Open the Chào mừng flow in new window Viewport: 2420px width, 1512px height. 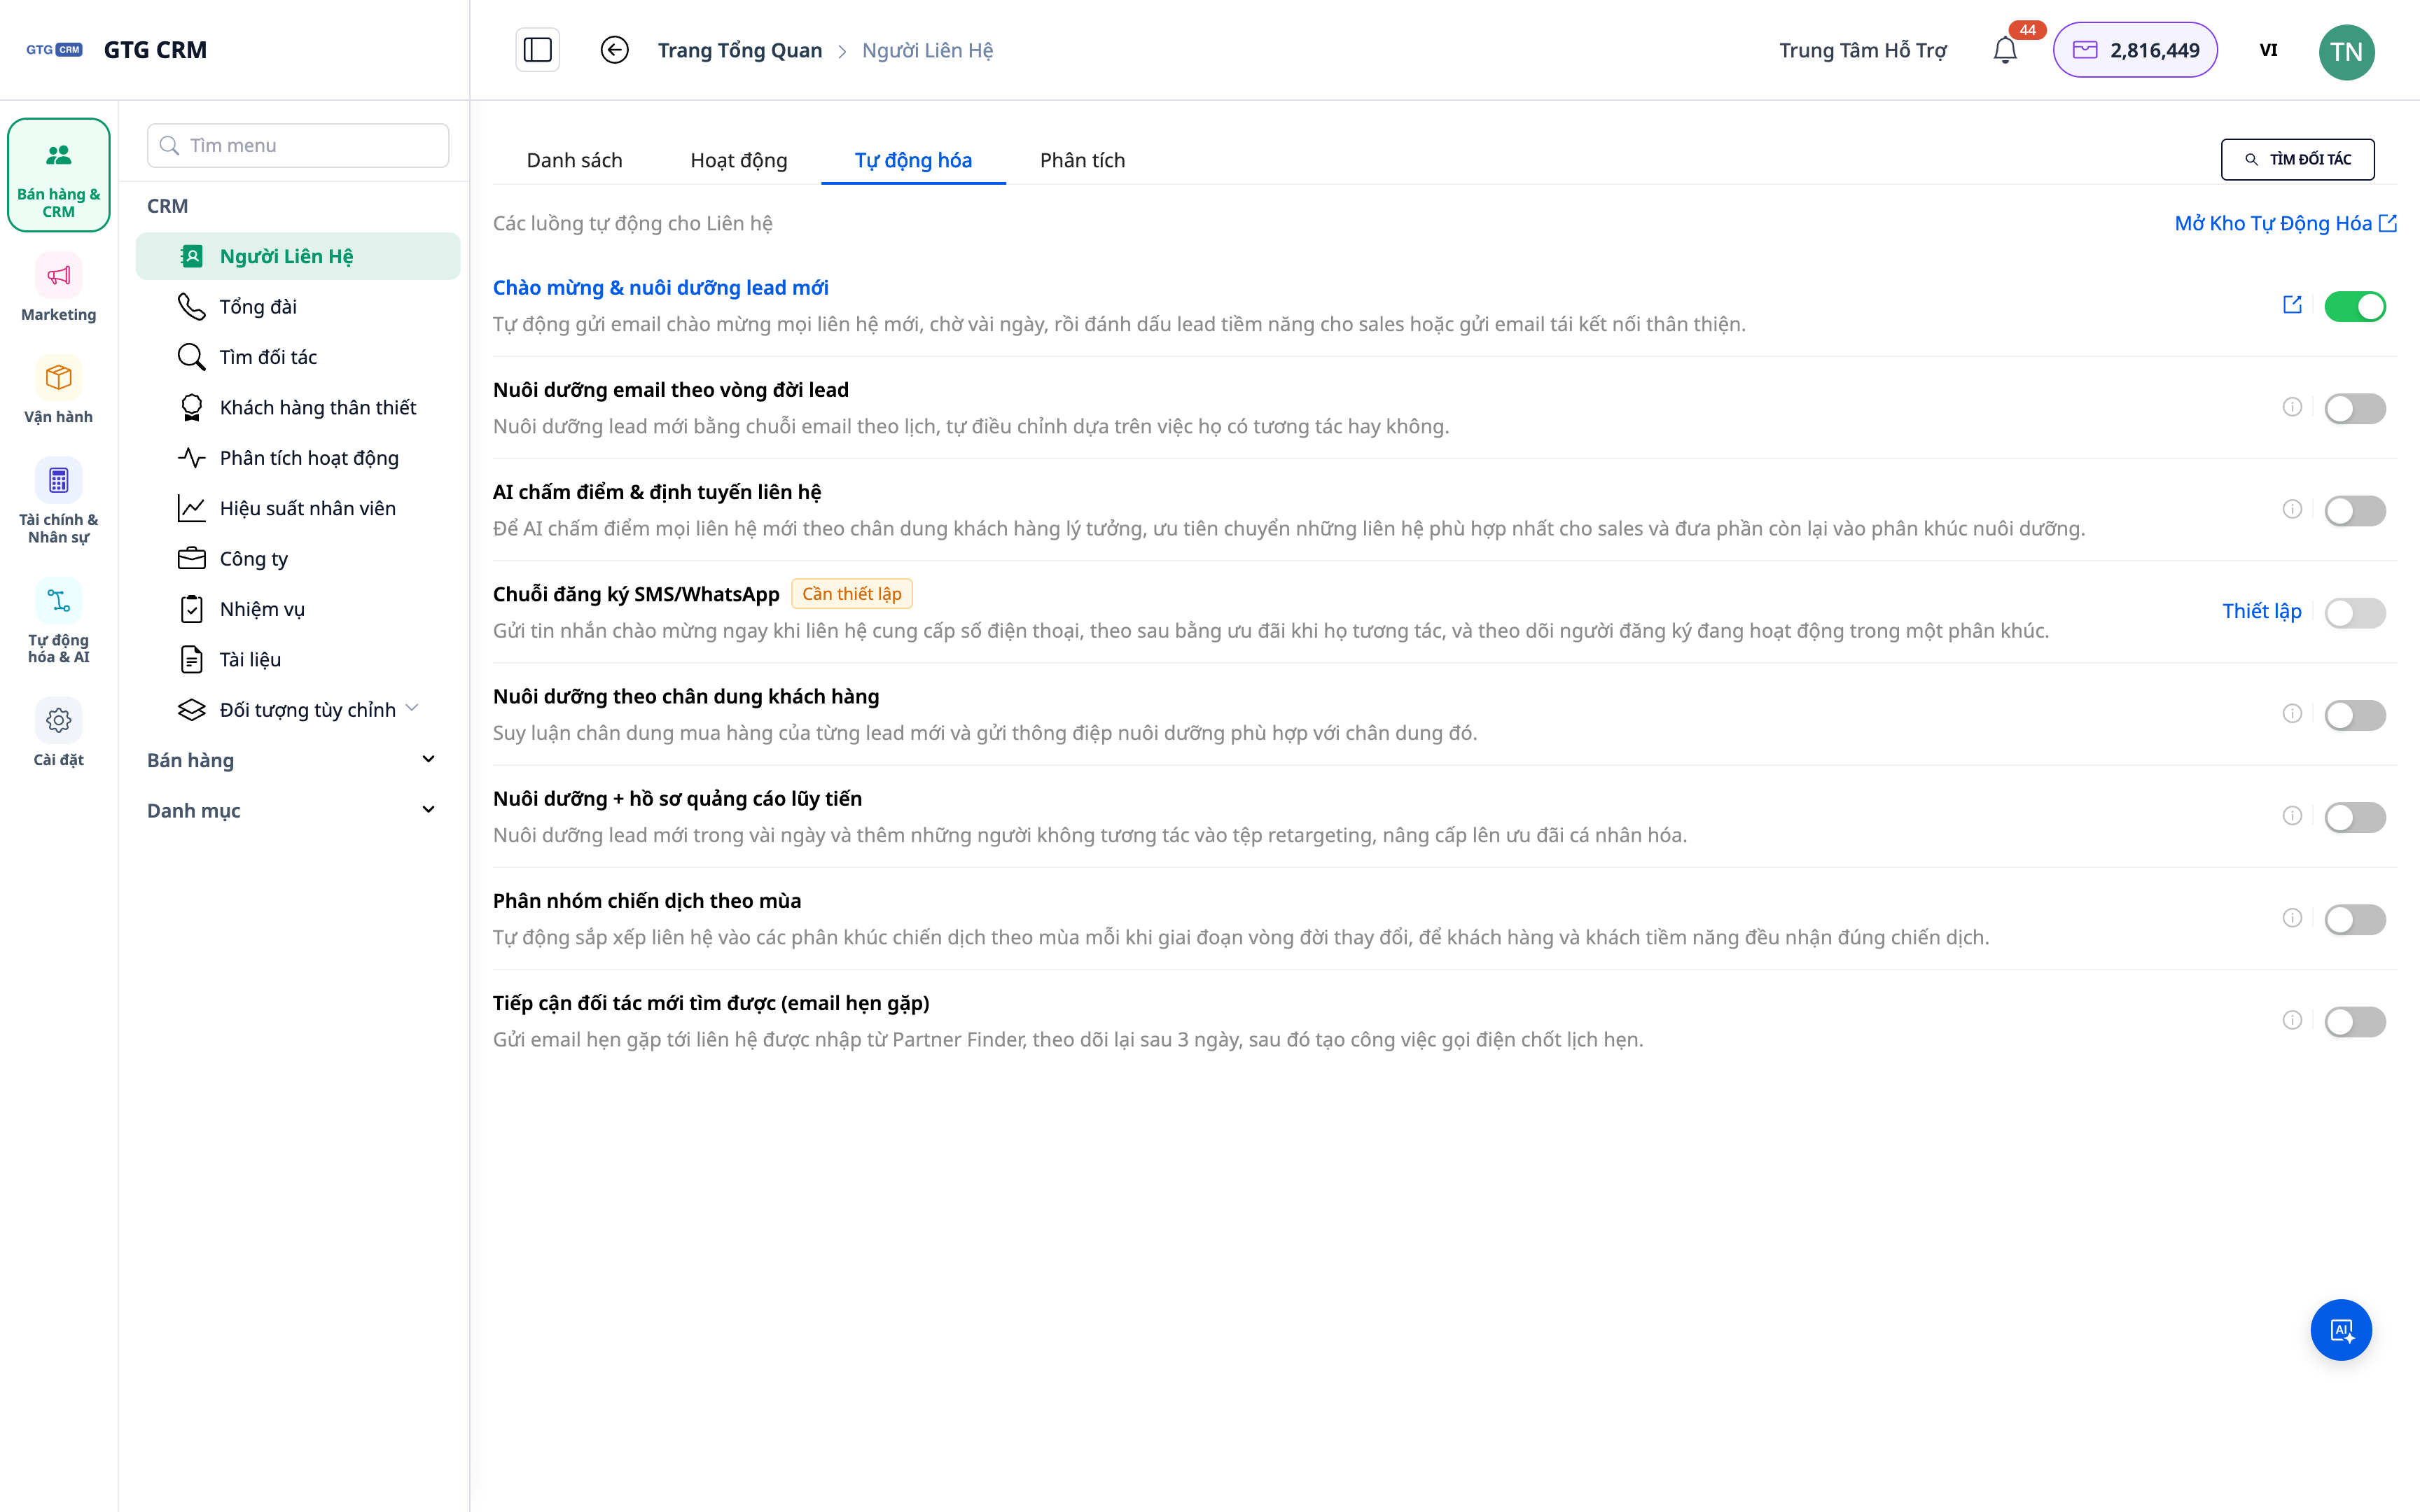coord(2292,305)
